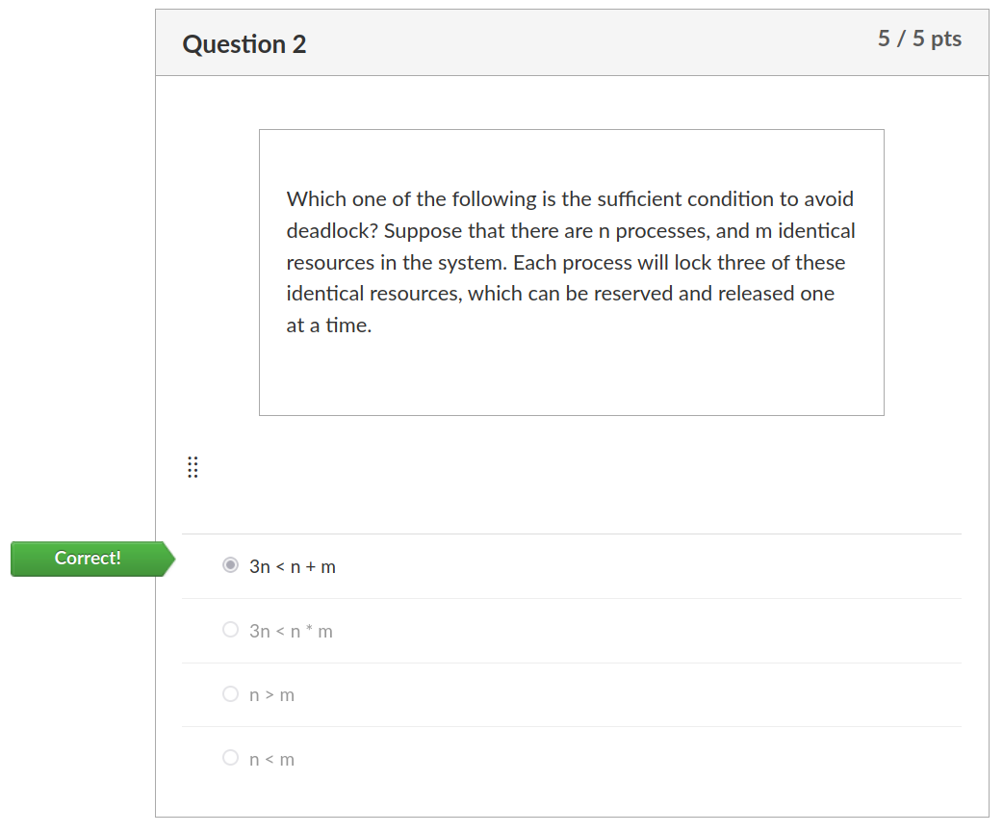Click the phrase at a time.

329,325
